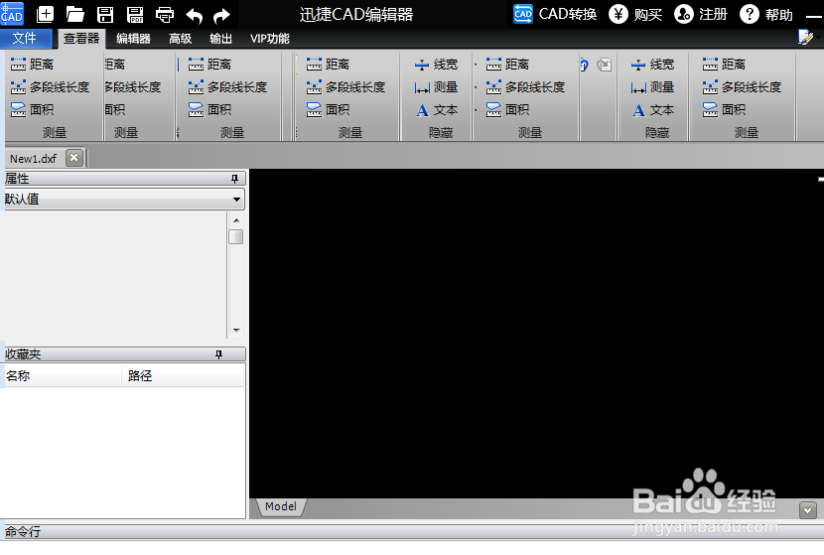Click the 购买 purchase button

coord(635,14)
